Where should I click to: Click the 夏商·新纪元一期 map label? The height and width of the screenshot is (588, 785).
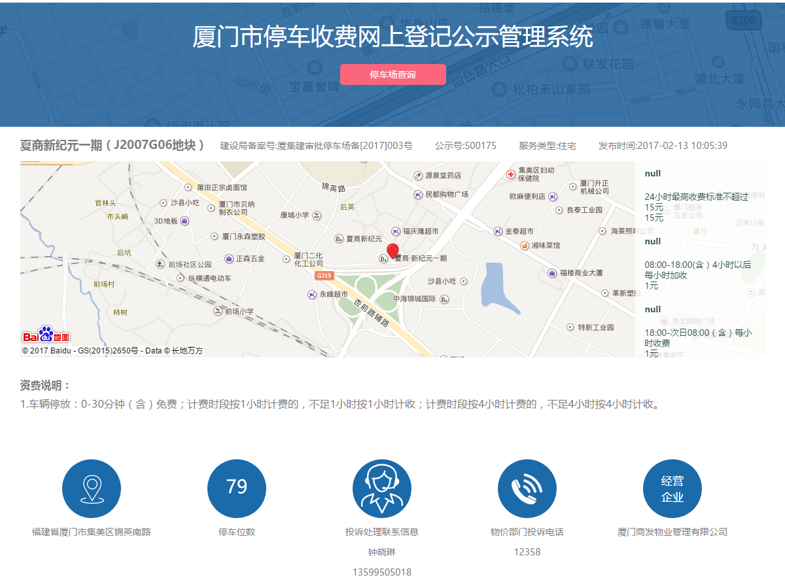tap(421, 259)
